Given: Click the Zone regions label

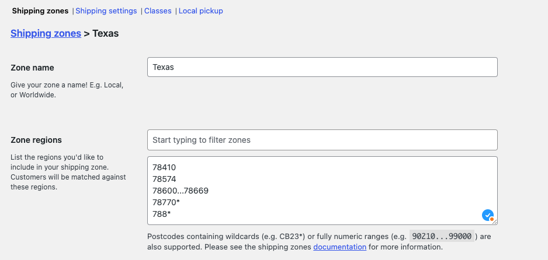Looking at the screenshot, I should coord(36,140).
